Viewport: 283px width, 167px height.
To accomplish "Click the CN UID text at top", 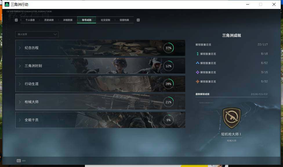I will click(29, 12).
